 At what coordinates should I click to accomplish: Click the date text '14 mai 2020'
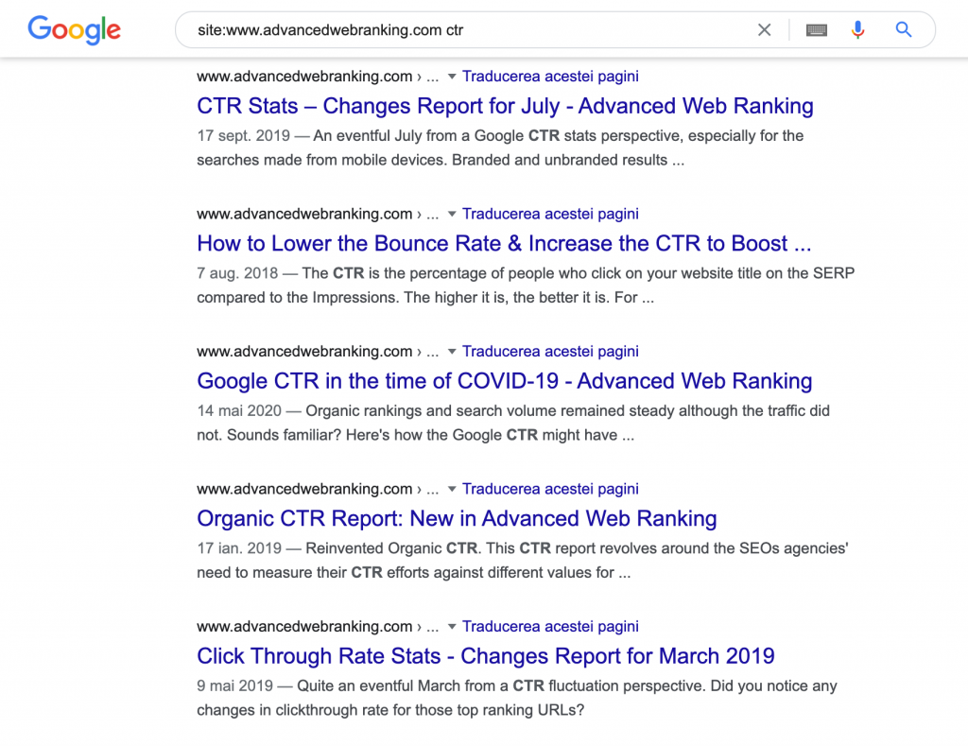pyautogui.click(x=239, y=411)
